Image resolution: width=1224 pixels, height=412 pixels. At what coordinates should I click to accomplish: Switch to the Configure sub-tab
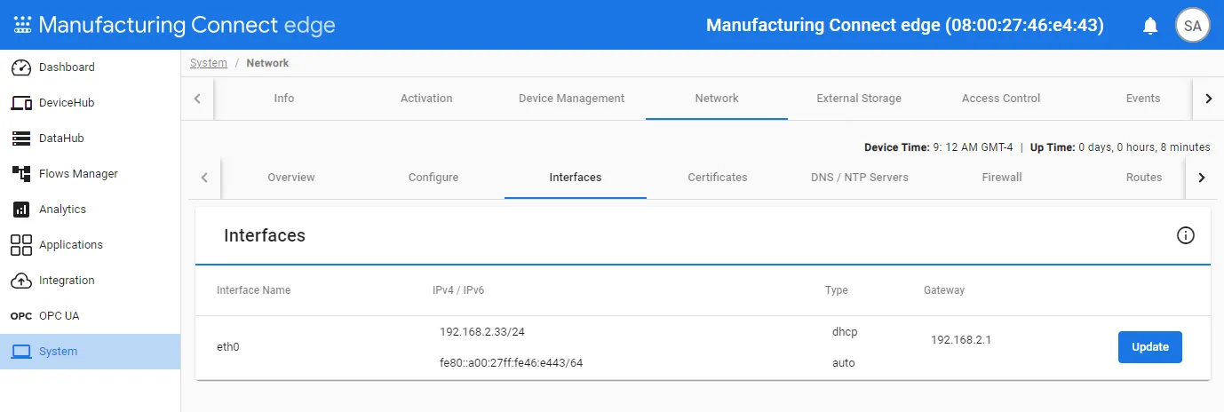pos(433,178)
